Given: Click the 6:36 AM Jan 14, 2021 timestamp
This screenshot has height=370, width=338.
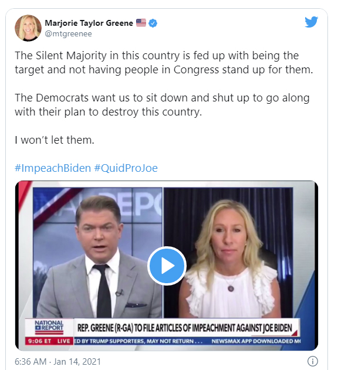Looking at the screenshot, I should tap(58, 362).
